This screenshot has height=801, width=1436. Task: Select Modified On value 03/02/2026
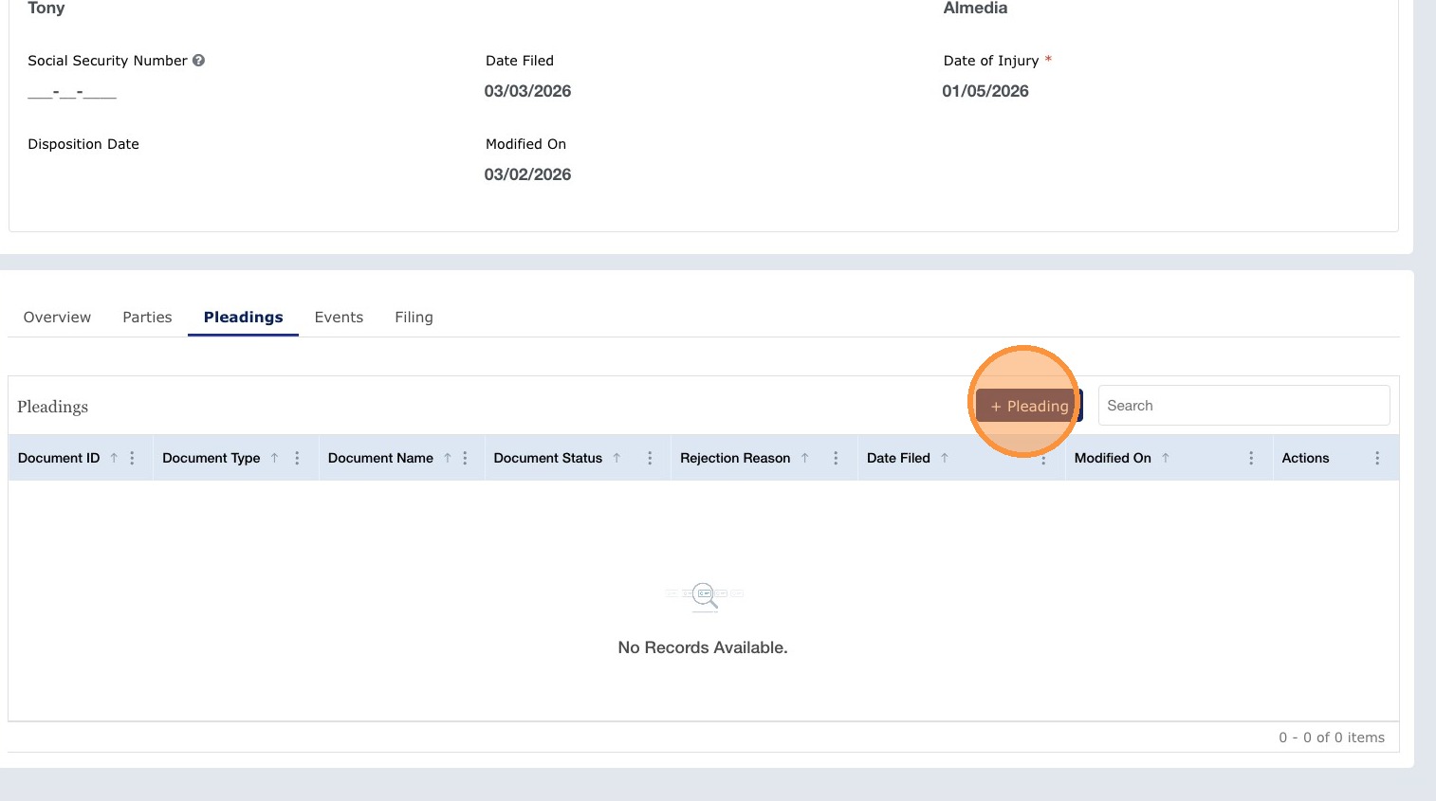(527, 174)
